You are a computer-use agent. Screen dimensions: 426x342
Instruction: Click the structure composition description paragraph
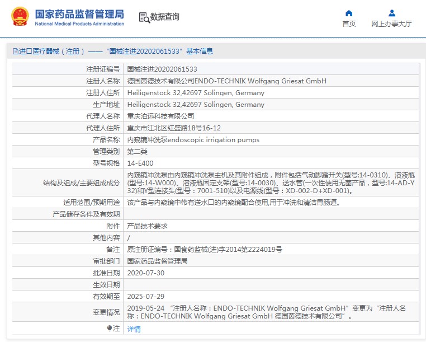point(271,182)
